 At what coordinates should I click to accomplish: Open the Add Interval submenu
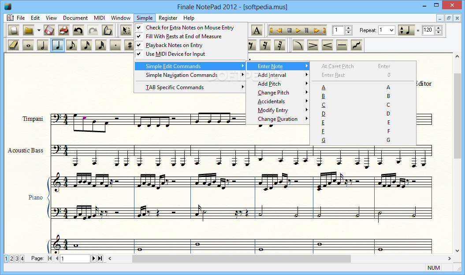point(278,75)
